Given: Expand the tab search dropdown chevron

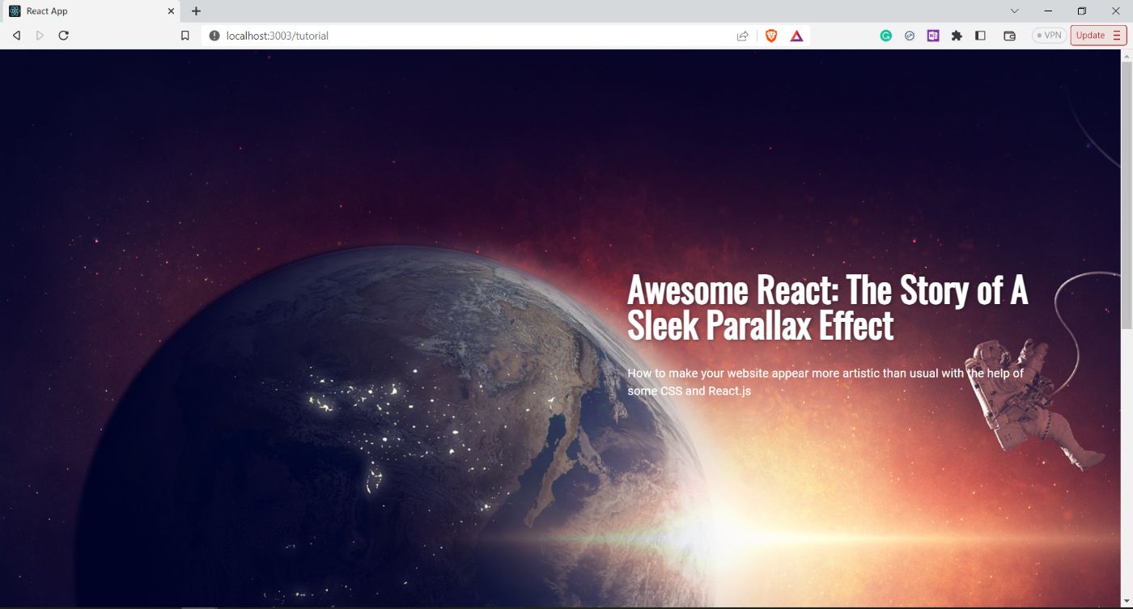Looking at the screenshot, I should (1015, 11).
